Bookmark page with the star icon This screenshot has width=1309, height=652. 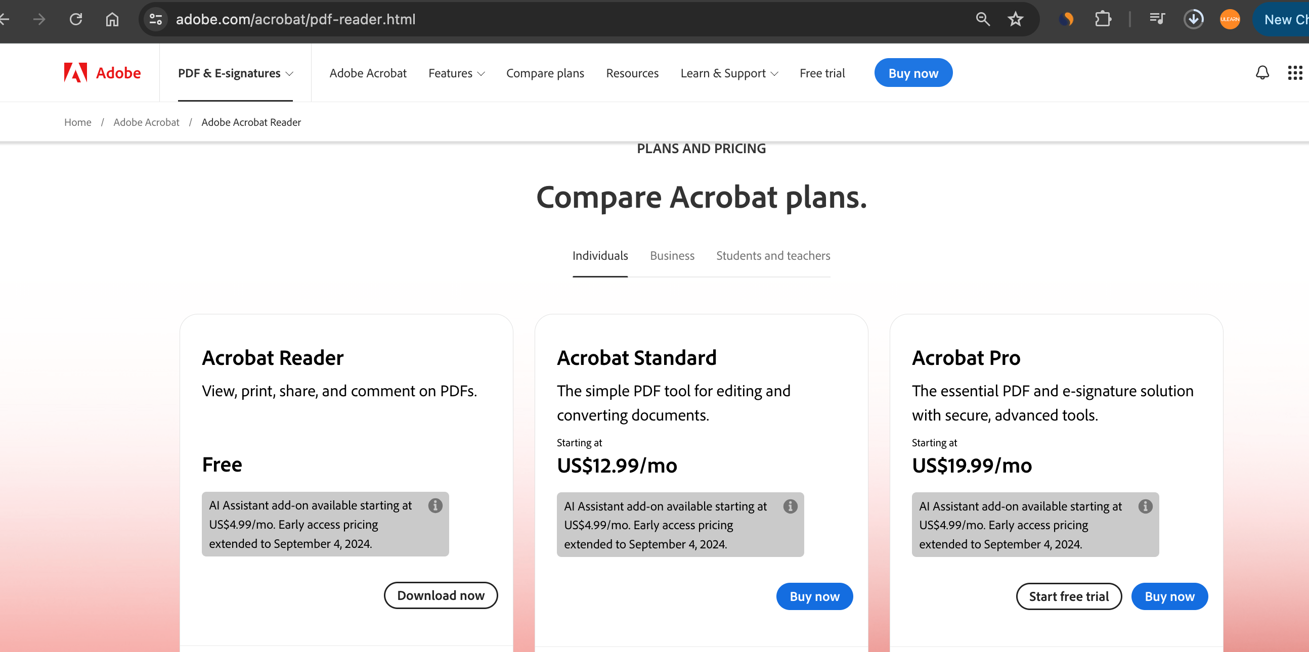point(1015,19)
